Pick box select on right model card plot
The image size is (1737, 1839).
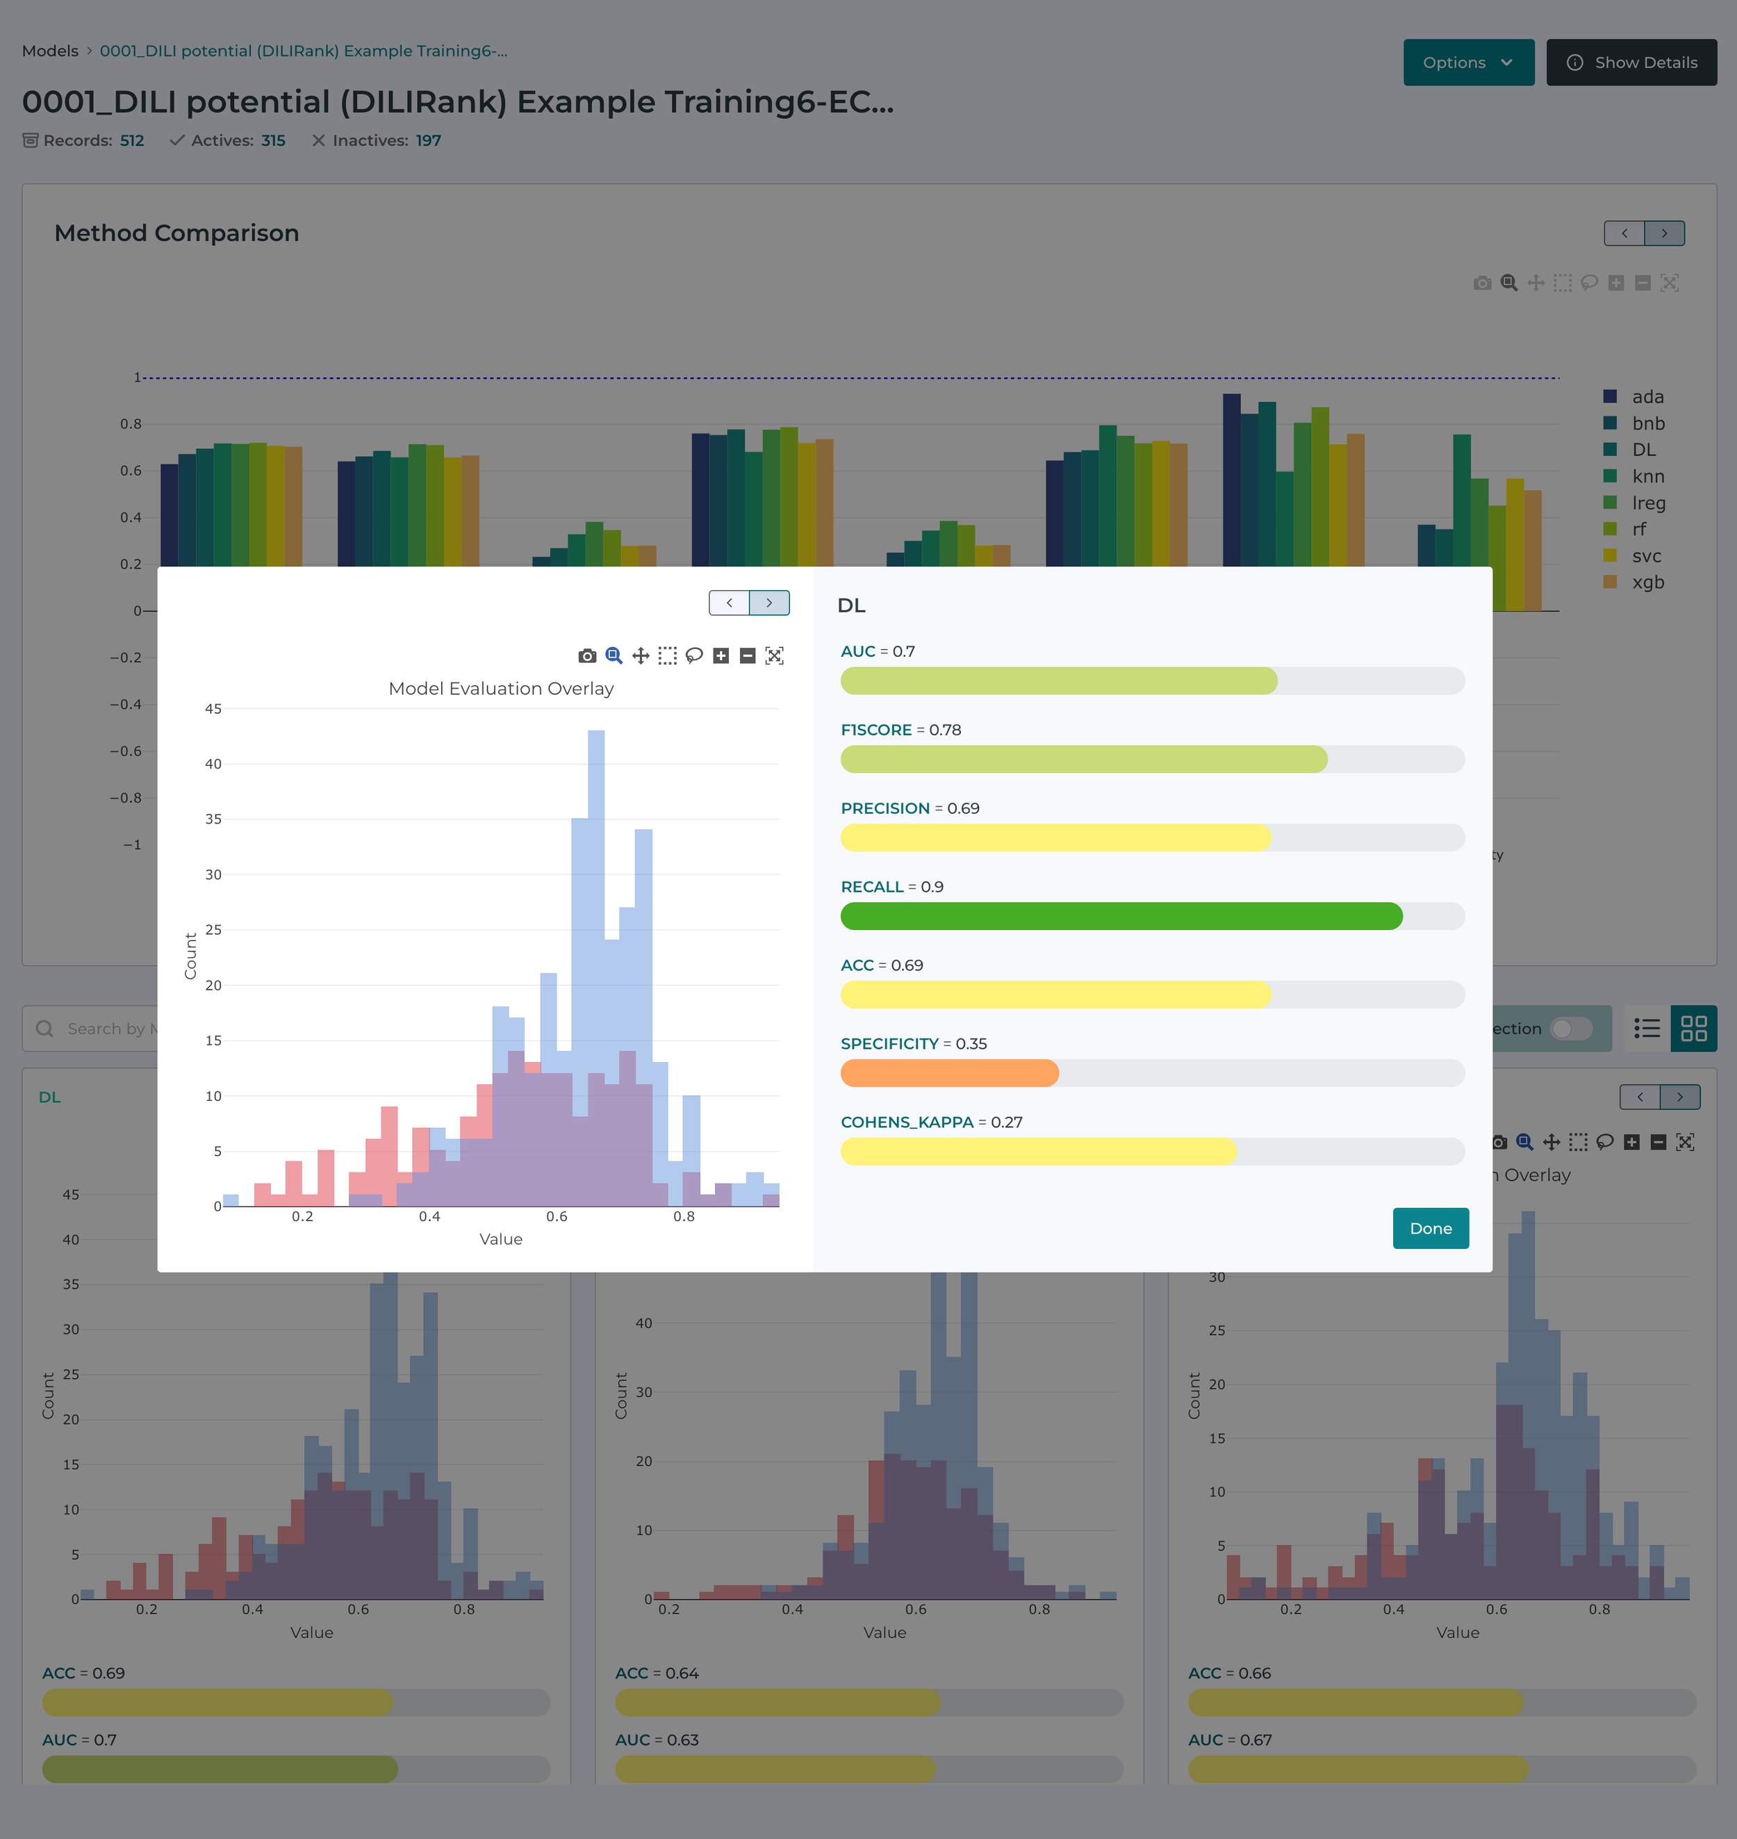pos(1579,1142)
